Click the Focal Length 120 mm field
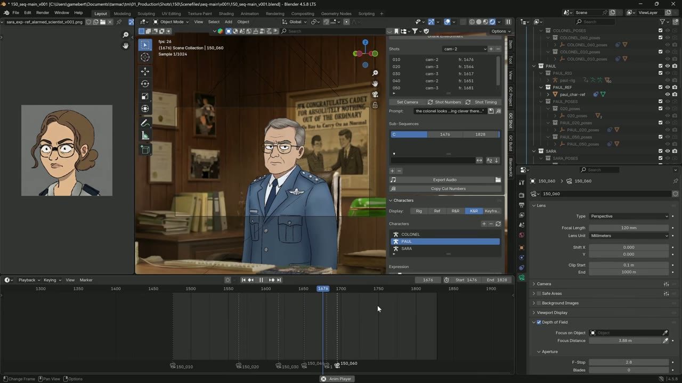The width and height of the screenshot is (682, 383). [x=629, y=228]
